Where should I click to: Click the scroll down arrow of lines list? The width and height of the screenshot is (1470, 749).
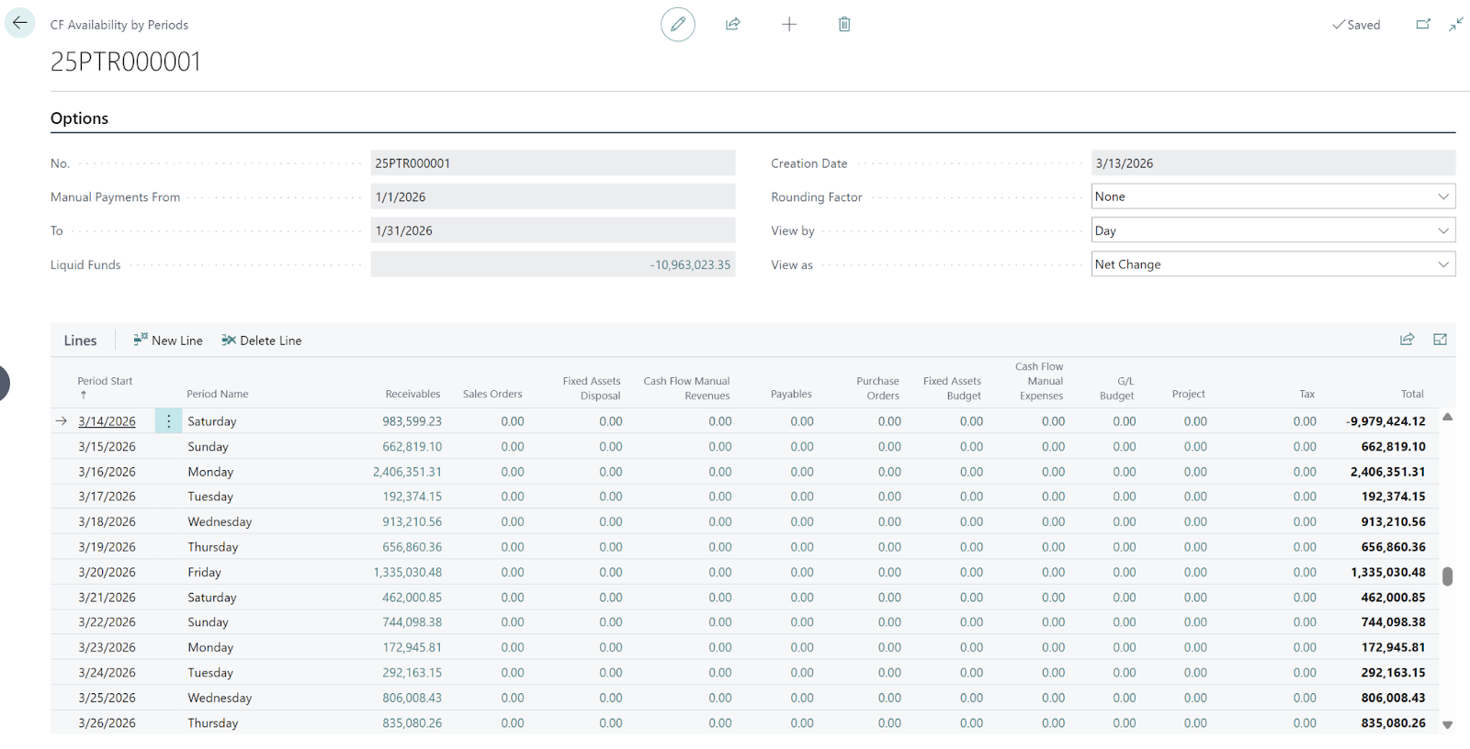[x=1447, y=724]
